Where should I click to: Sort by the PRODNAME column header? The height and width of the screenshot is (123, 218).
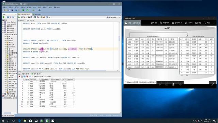click(x=45, y=79)
